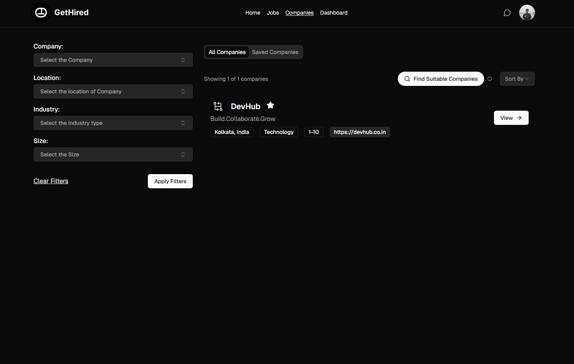Switch to the All Companies tab

[x=227, y=52]
